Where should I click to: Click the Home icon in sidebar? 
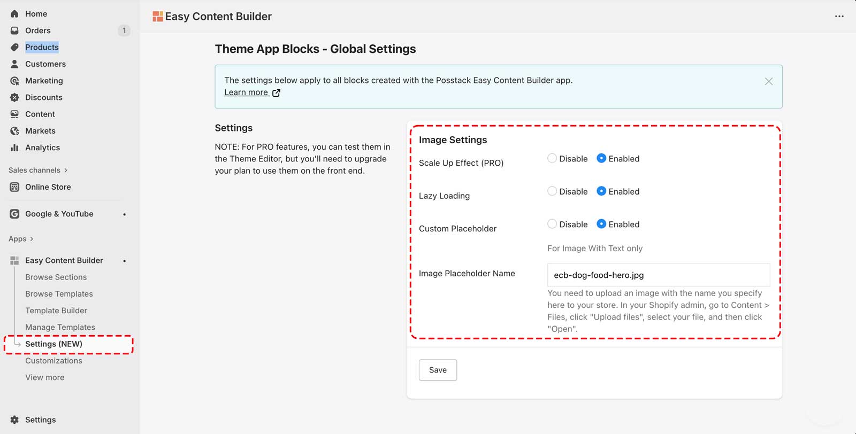click(x=14, y=14)
